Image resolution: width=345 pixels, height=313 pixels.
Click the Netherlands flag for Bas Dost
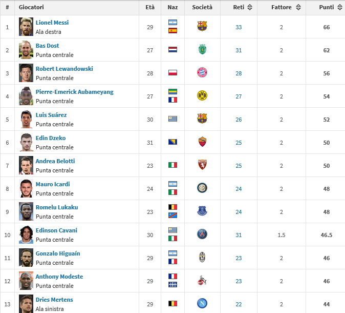pyautogui.click(x=172, y=49)
